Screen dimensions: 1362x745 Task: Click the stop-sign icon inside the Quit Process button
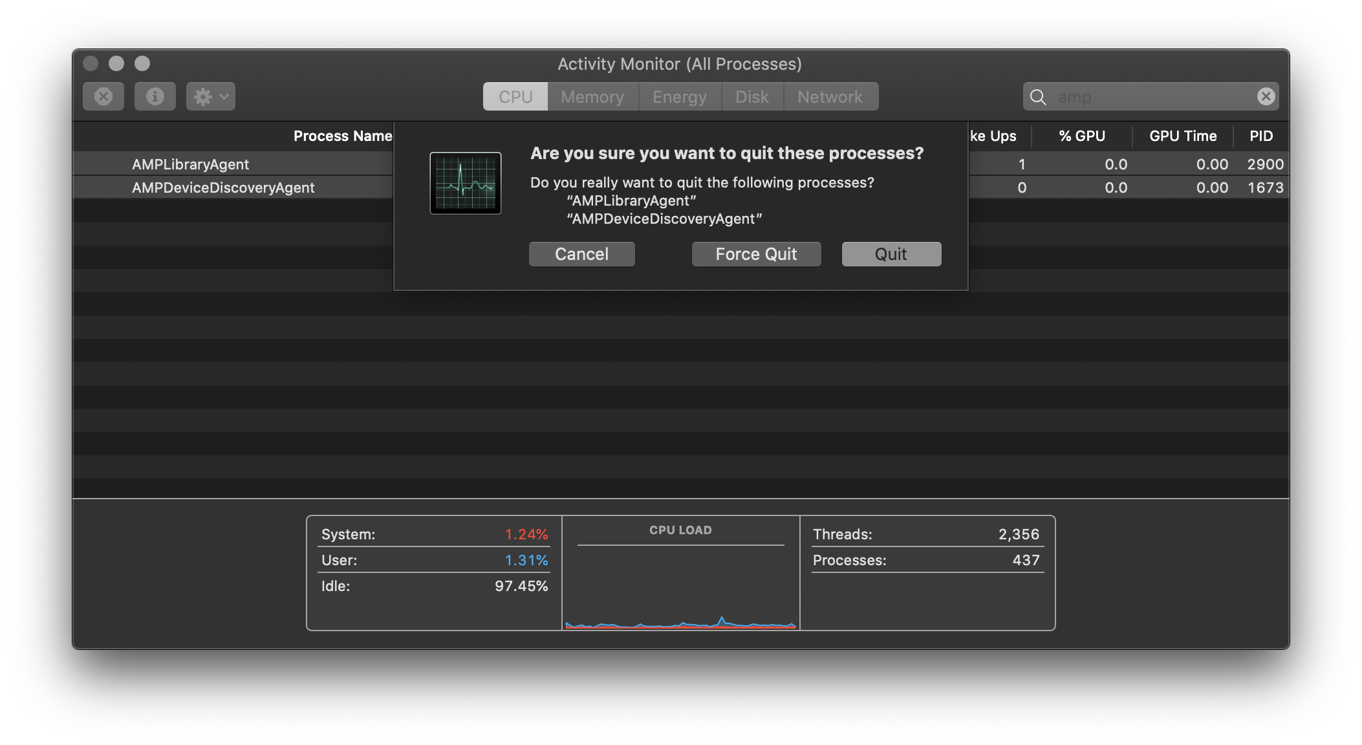103,96
